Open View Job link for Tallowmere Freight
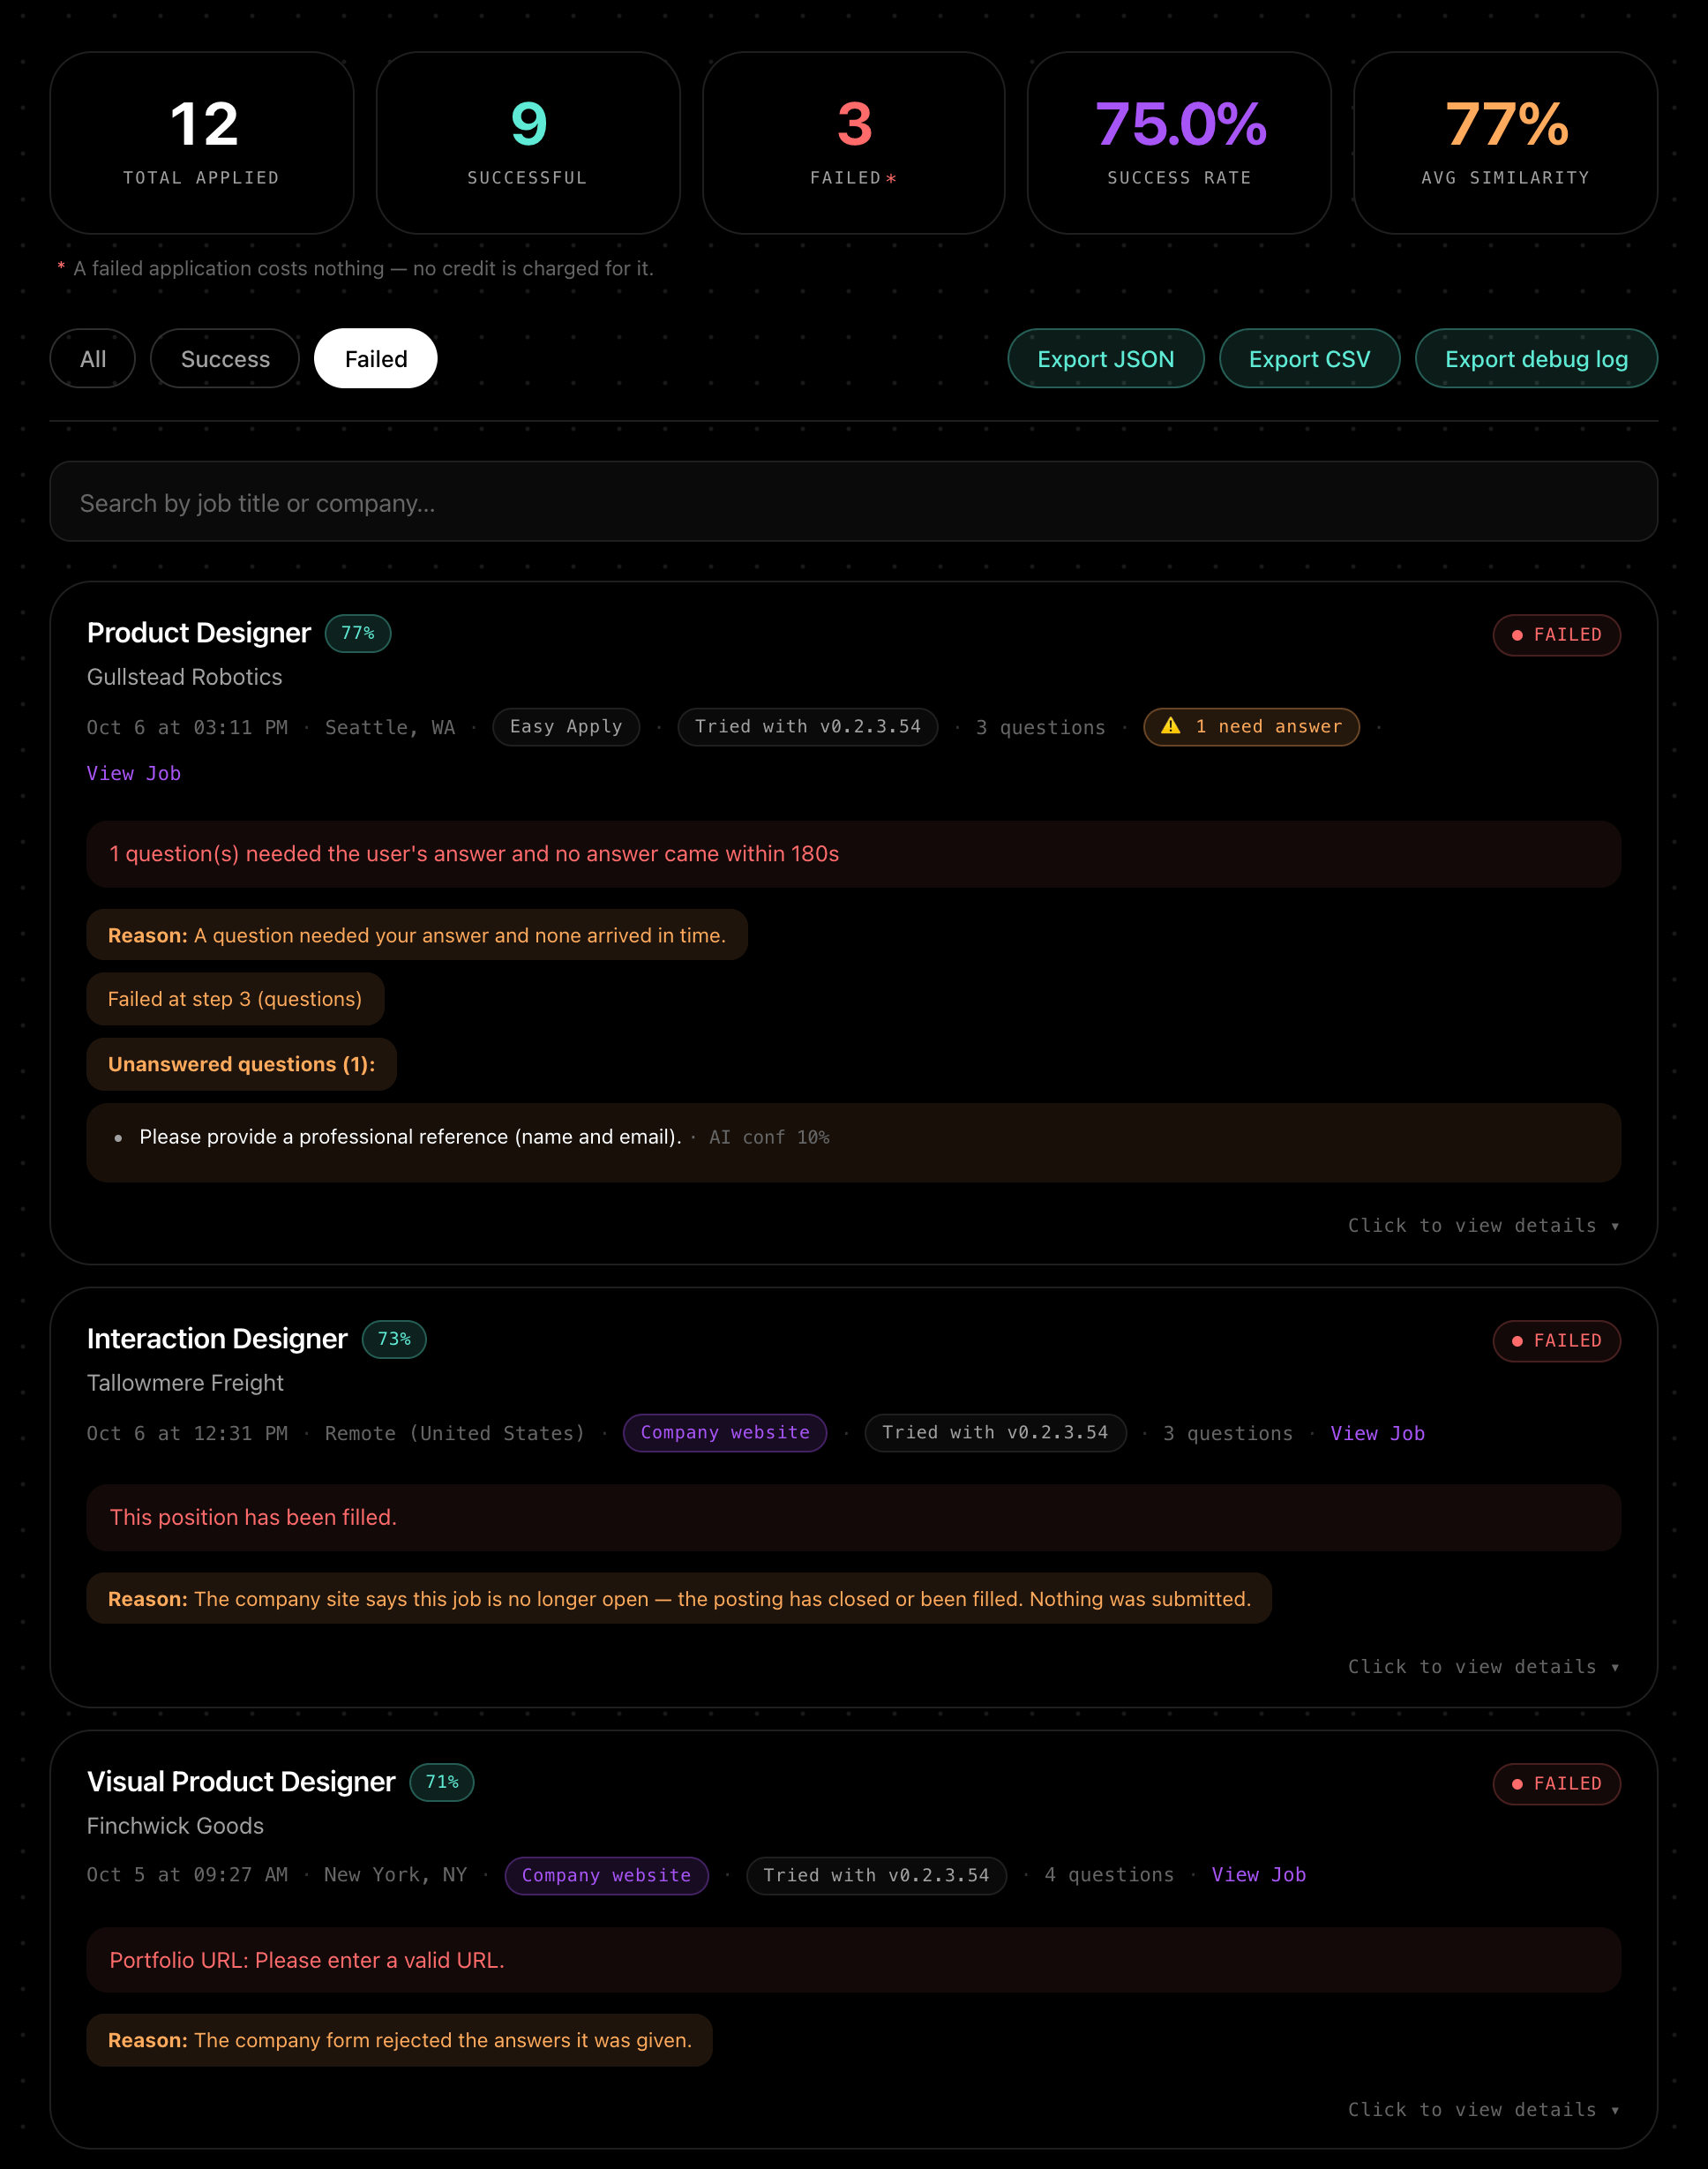 [x=1377, y=1433]
